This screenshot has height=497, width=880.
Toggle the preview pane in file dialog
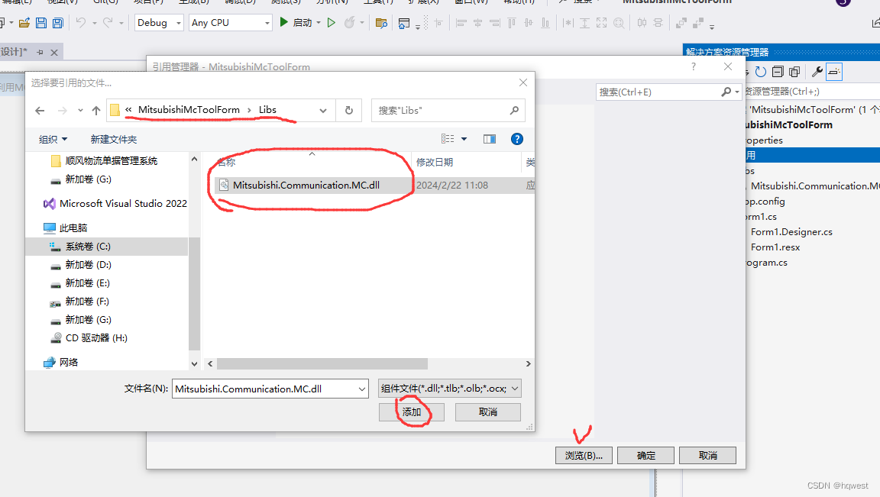[x=490, y=139]
